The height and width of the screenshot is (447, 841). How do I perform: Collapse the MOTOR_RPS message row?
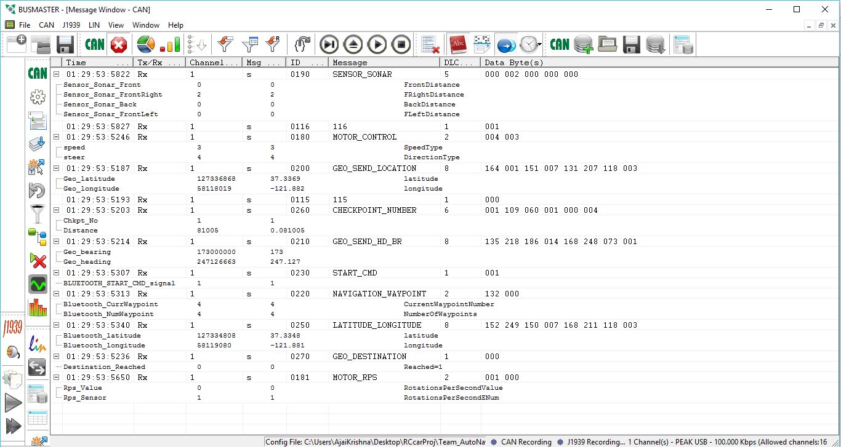point(56,378)
